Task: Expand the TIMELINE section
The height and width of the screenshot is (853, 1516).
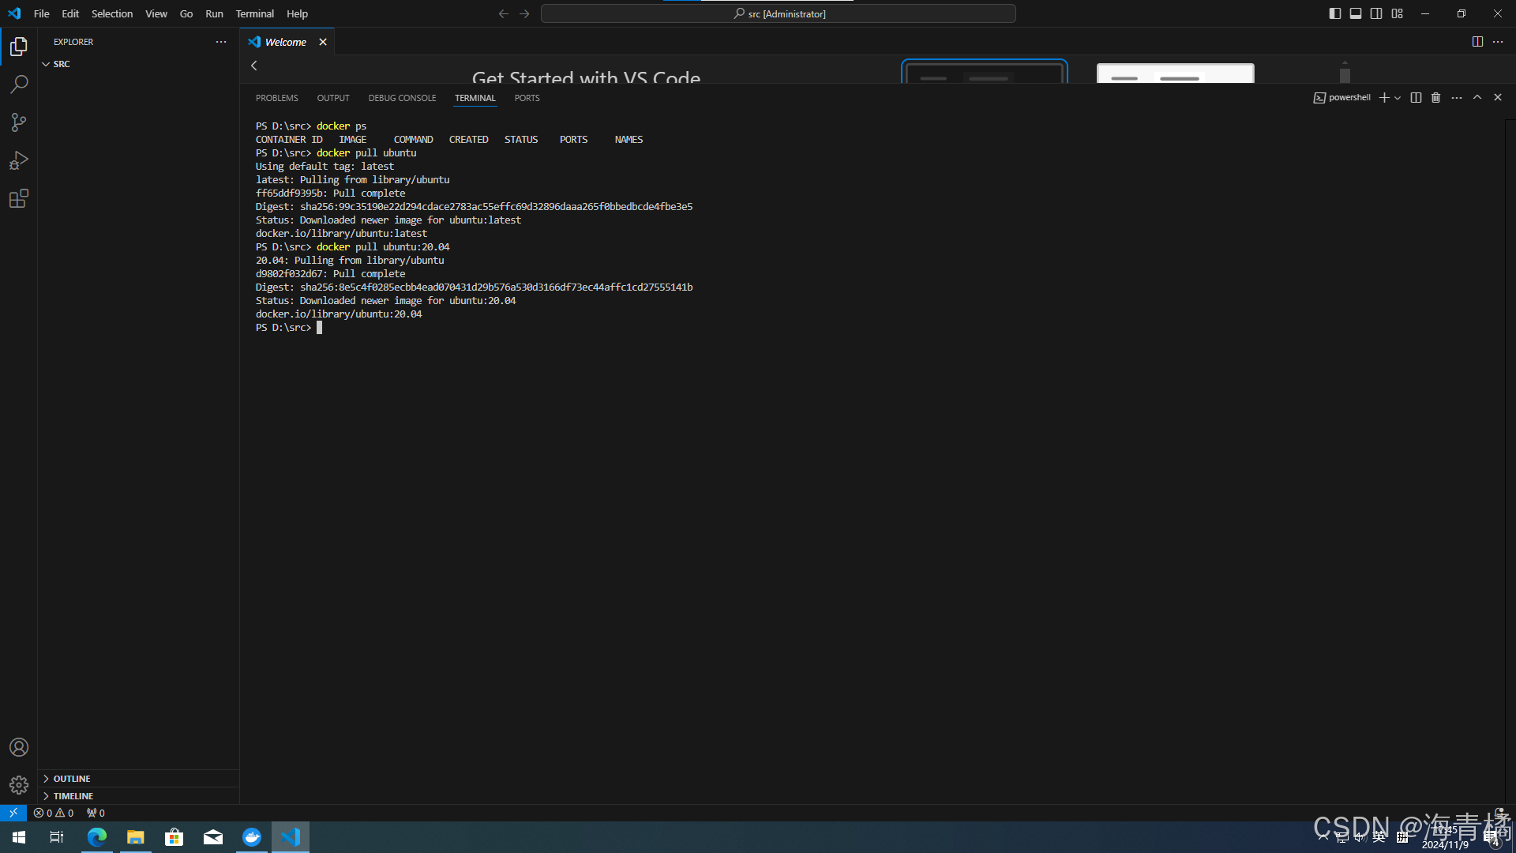Action: [x=138, y=796]
